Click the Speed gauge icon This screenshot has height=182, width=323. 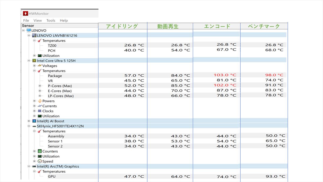point(40,161)
